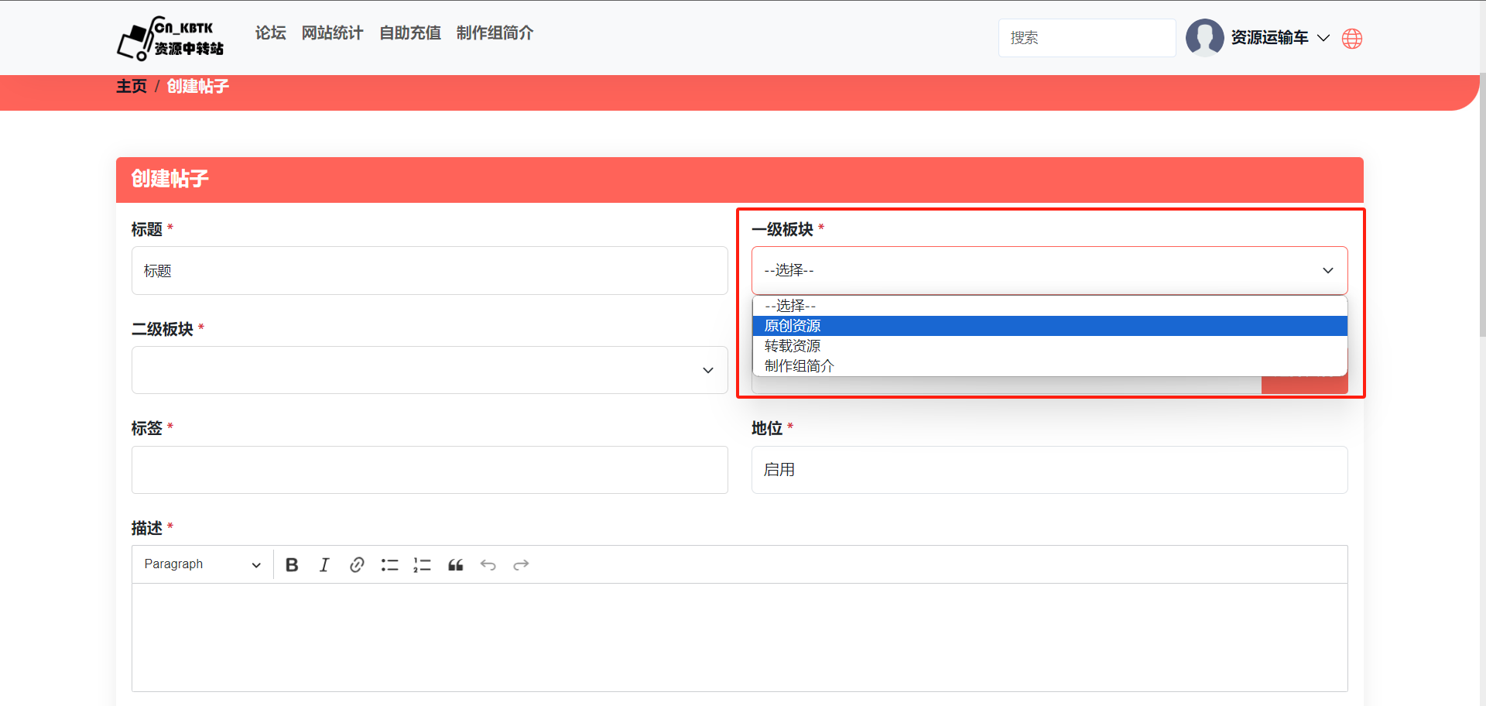
Task: Toggle italic formatting in editor
Action: point(324,565)
